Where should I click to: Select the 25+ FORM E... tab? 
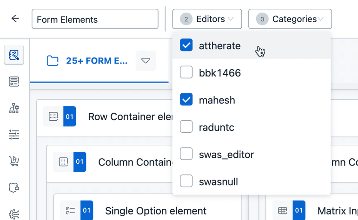pos(99,61)
